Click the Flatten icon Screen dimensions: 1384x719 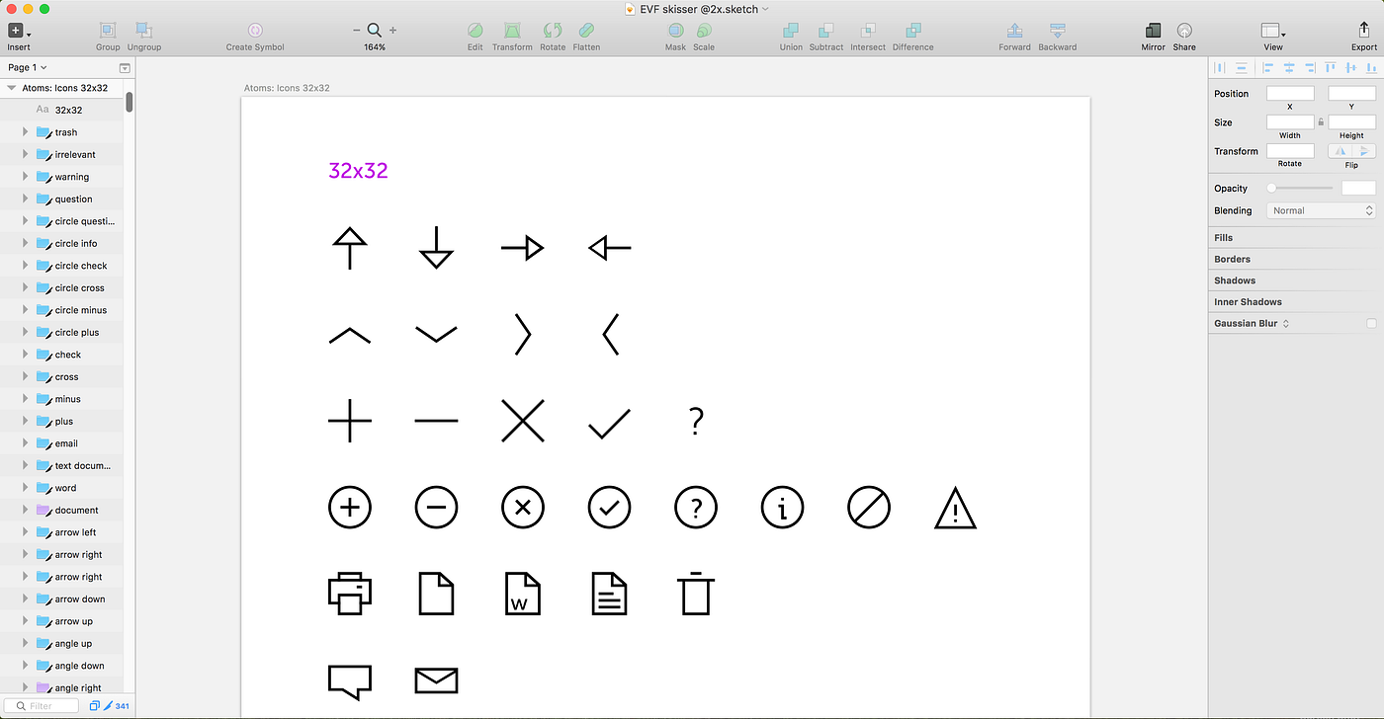pyautogui.click(x=586, y=31)
